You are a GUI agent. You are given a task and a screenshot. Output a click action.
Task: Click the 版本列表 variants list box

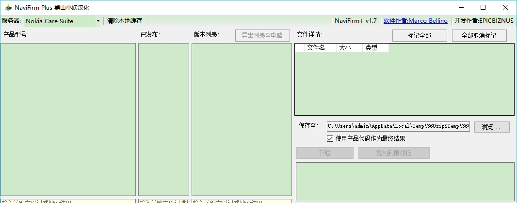click(242, 120)
